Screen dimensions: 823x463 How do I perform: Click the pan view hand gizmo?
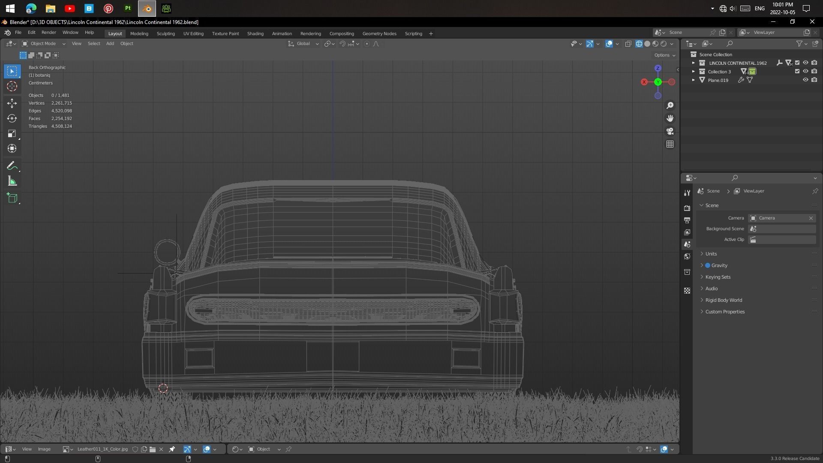pyautogui.click(x=670, y=118)
